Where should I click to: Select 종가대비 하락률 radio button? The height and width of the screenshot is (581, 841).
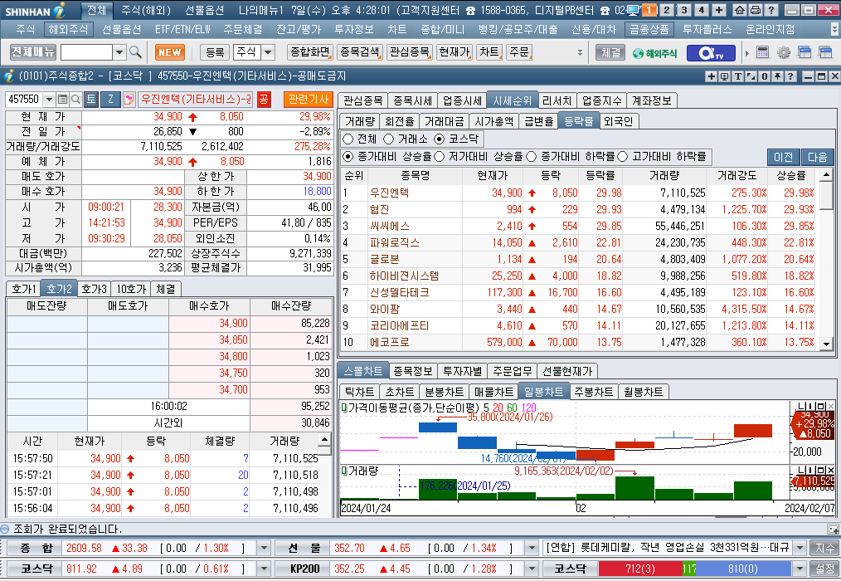click(531, 156)
